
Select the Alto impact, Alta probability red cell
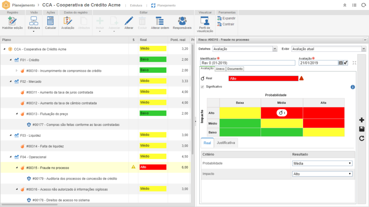(x=323, y=113)
